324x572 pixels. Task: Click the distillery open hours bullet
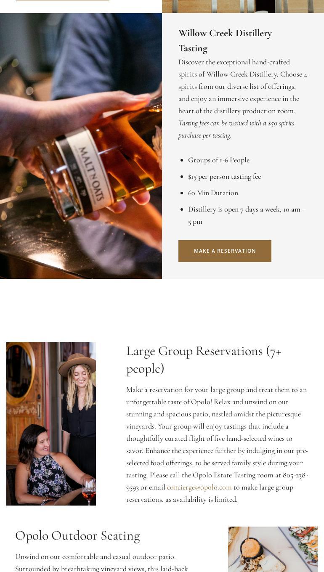point(247,215)
